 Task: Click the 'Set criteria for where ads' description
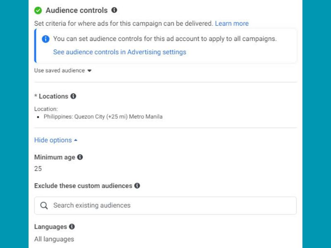pyautogui.click(x=123, y=24)
